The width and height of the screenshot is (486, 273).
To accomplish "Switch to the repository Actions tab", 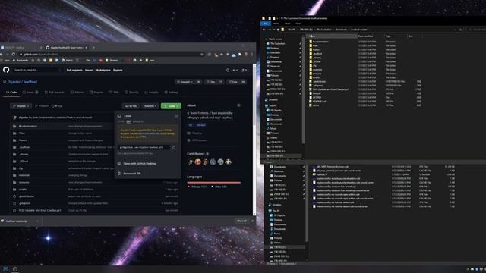I will pyautogui.click(x=77, y=93).
